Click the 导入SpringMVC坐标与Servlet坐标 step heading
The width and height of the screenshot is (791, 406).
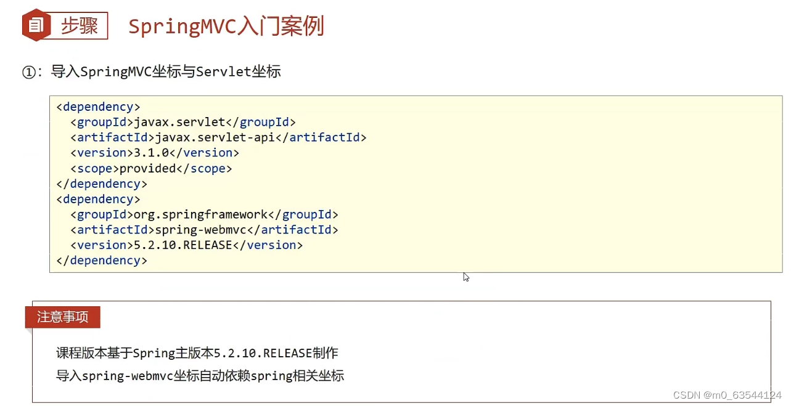click(166, 71)
